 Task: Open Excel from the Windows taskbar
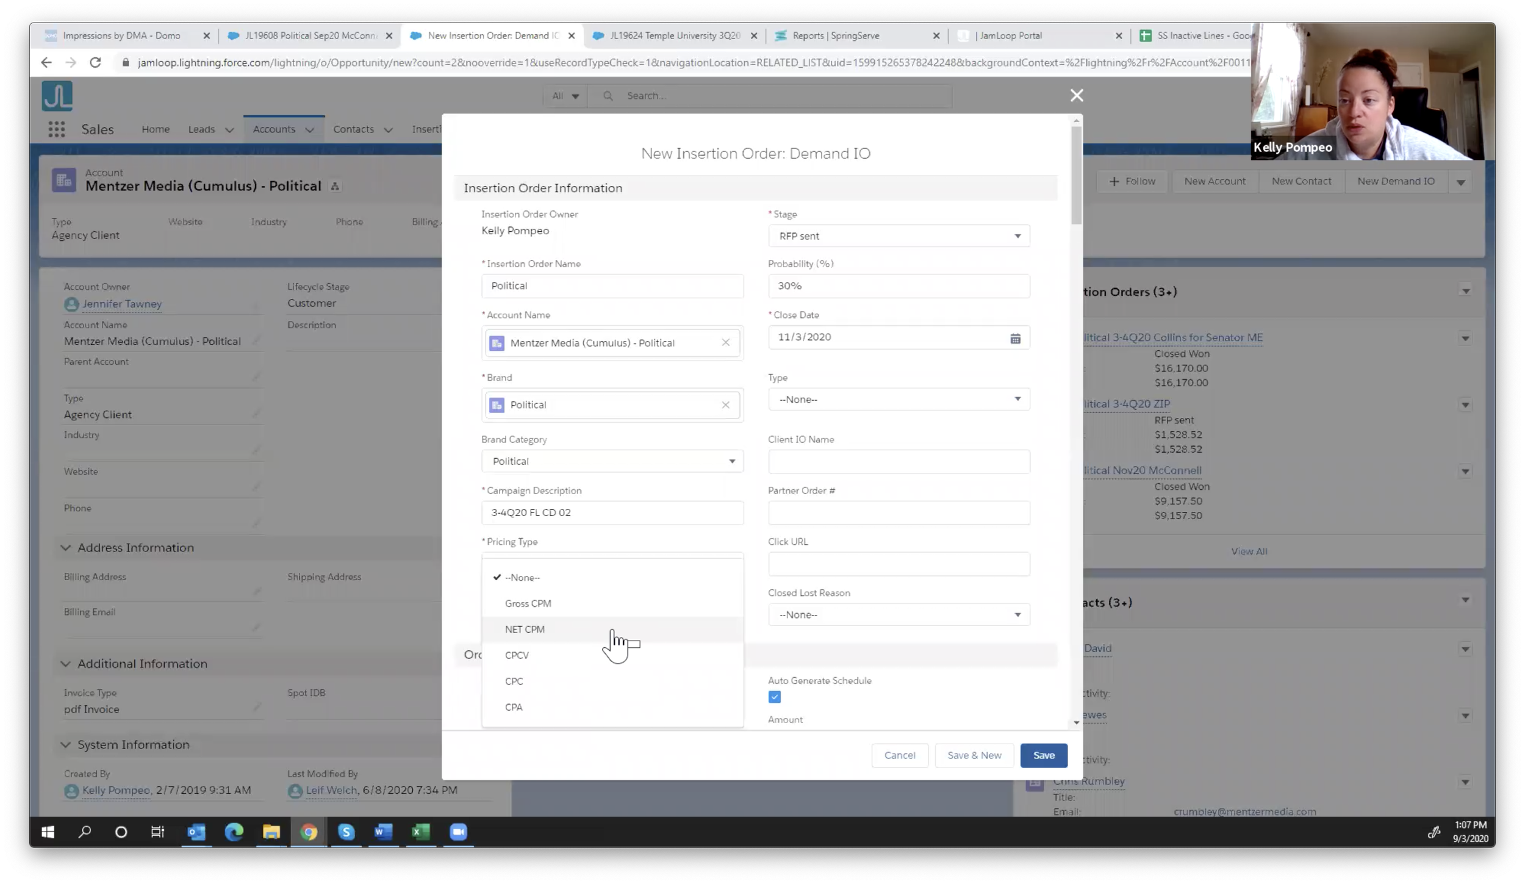click(x=421, y=832)
